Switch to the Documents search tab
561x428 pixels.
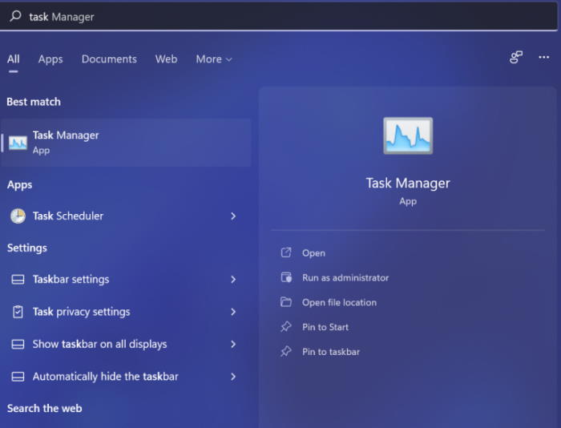click(x=109, y=59)
